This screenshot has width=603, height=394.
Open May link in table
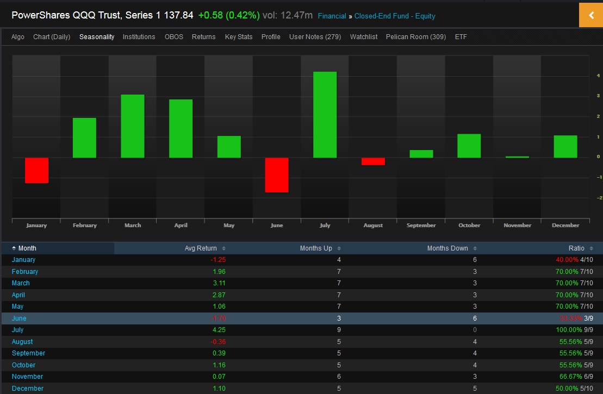coord(17,307)
